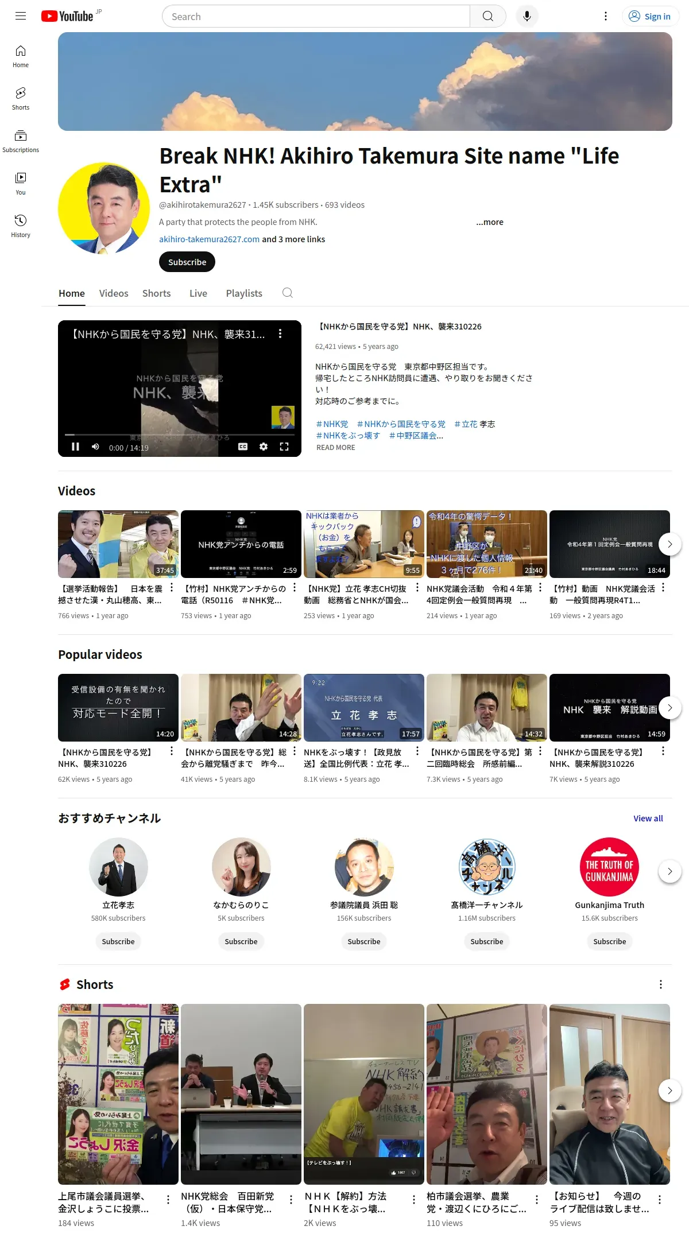The image size is (689, 1253).
Task: Click the YouTube logo
Action: (67, 16)
